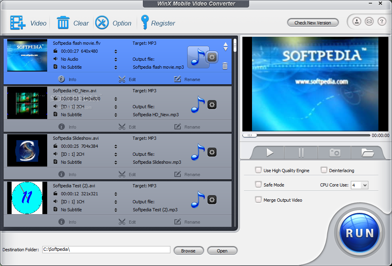Open snapshot folder button in preview
The height and width of the screenshot is (266, 392).
[367, 153]
